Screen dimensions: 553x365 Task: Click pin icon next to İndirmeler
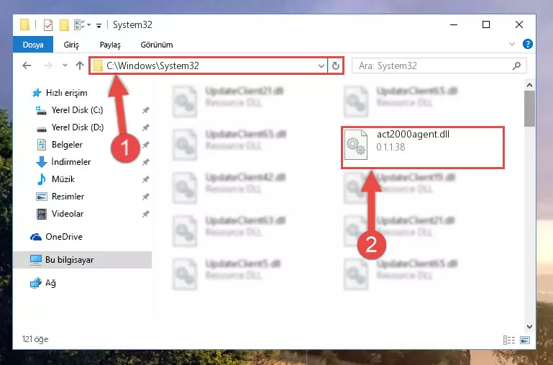point(146,163)
